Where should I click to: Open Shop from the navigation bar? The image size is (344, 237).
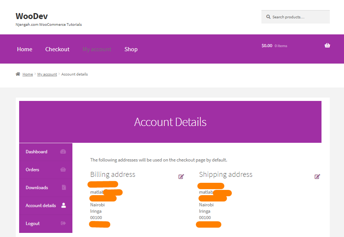[x=131, y=49]
